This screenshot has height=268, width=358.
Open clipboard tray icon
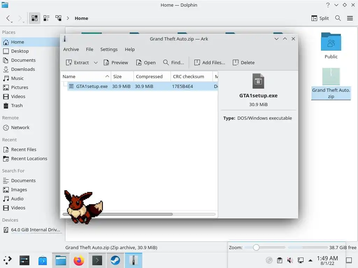point(279,260)
